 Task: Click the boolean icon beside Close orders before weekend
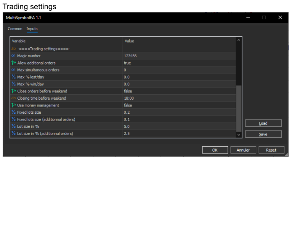(13, 91)
